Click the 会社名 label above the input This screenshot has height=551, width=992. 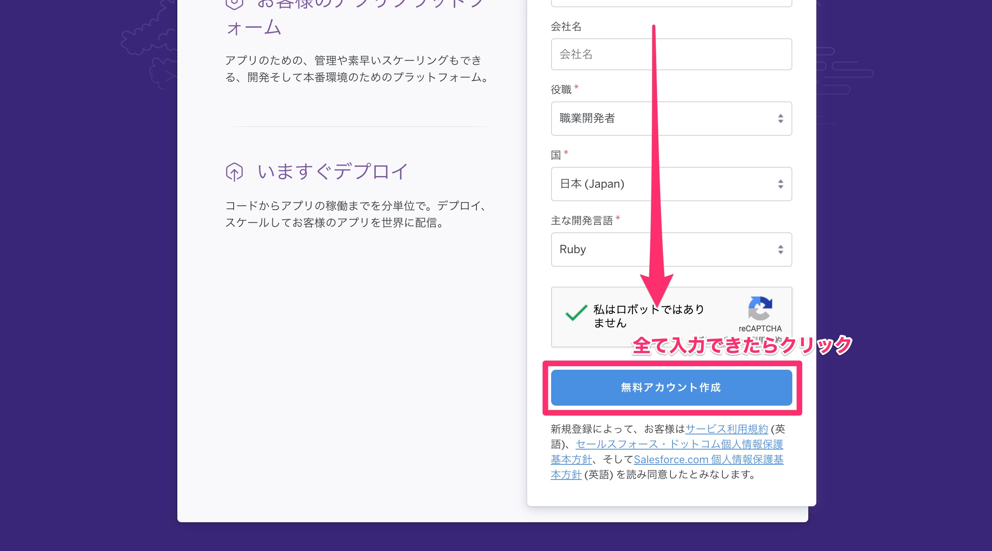coord(566,27)
